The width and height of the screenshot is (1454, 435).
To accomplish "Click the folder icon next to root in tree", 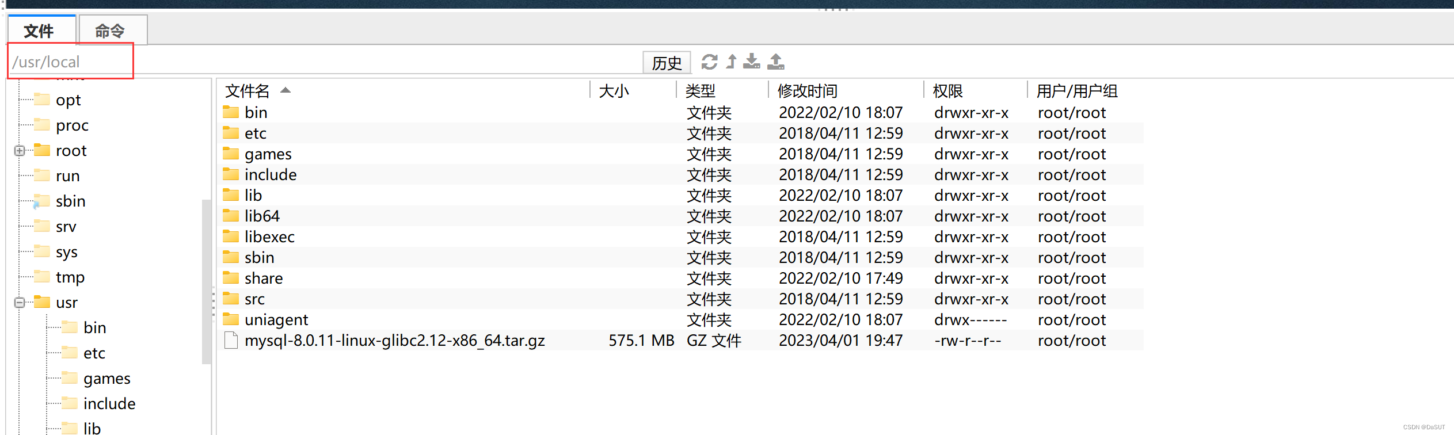I will click(42, 150).
